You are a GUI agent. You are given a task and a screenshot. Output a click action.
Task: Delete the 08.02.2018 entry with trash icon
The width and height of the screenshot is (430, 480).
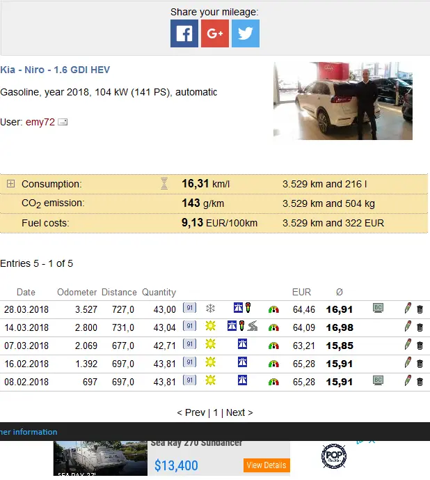420,382
